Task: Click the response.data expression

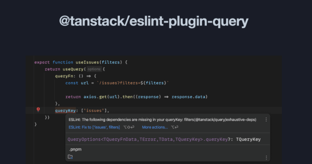Action: (188, 97)
